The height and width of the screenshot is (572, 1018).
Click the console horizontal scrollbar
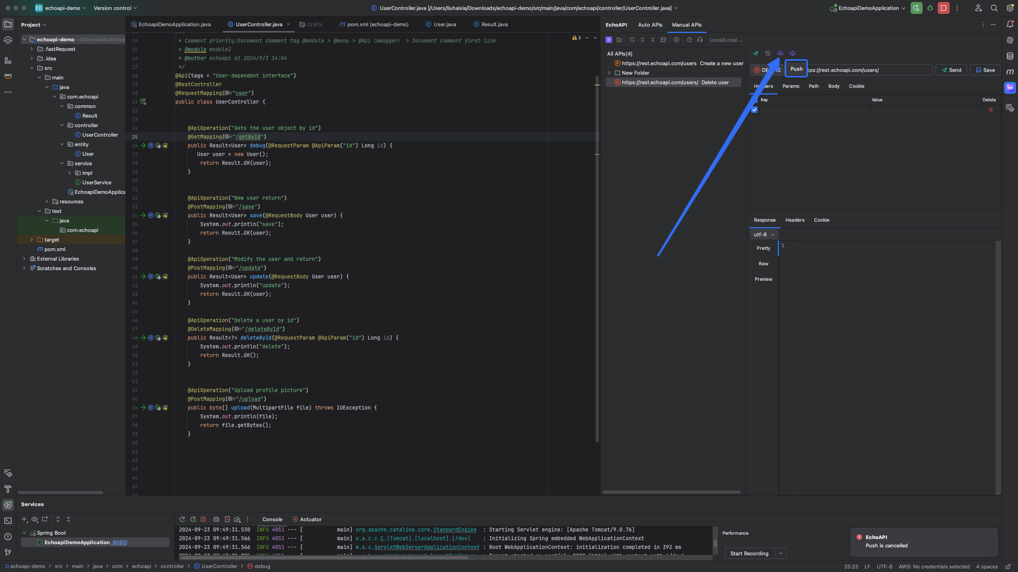tap(323, 557)
